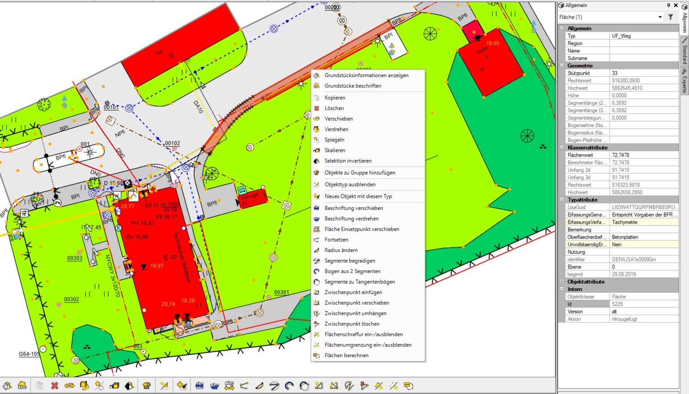Click the Skalieren scale icon in bottom toolbar
689x394 pixels.
pyautogui.click(x=115, y=386)
